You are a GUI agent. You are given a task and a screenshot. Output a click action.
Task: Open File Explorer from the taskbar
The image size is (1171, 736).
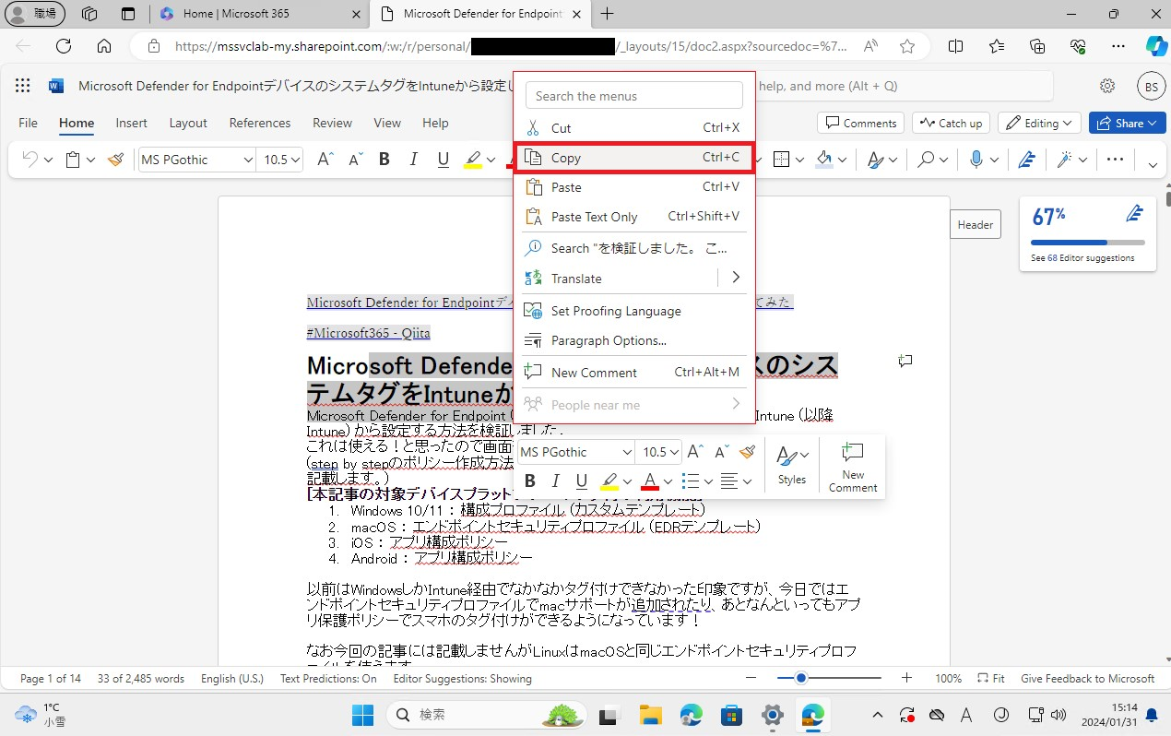[x=651, y=715]
